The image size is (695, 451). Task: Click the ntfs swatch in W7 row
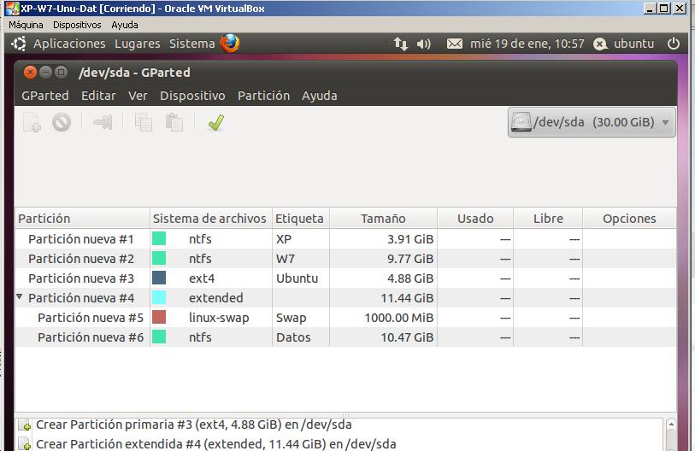point(159,258)
